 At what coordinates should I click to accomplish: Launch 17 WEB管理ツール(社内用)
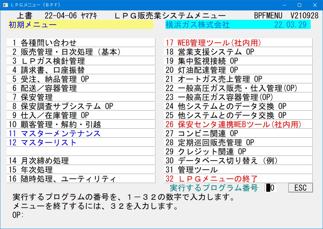point(238,43)
